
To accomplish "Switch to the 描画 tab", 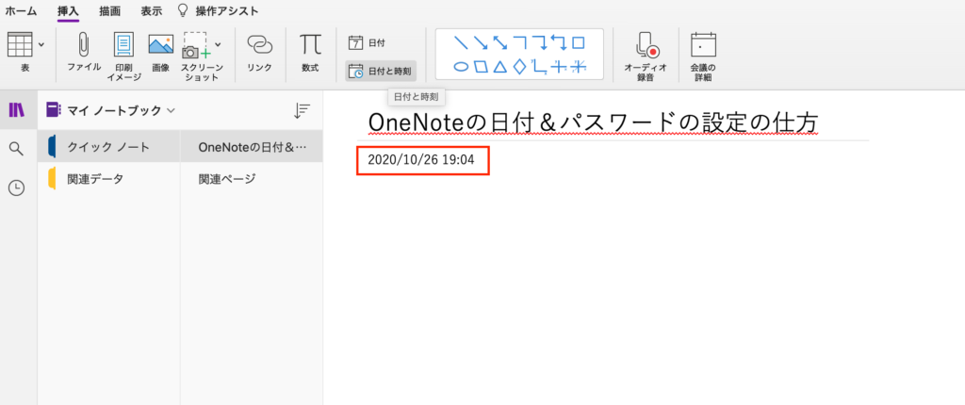I will (109, 11).
